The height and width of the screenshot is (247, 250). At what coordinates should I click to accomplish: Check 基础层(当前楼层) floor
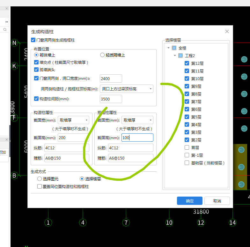[x=187, y=163]
